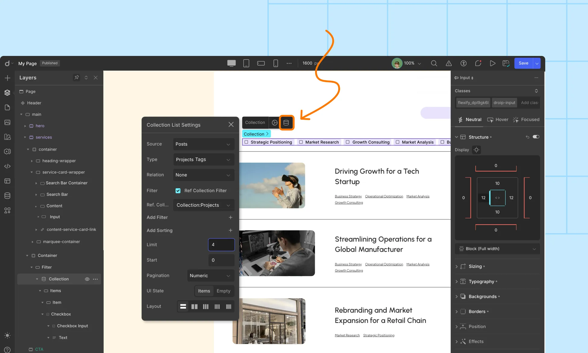588x353 pixels.
Task: Switch to tablet portrait viewport icon
Action: 246,63
